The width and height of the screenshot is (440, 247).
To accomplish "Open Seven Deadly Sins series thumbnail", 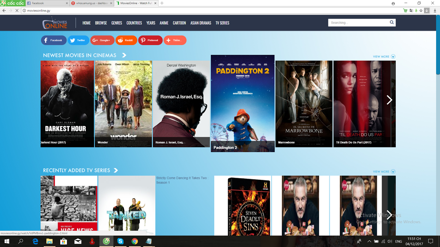I will coord(243,206).
